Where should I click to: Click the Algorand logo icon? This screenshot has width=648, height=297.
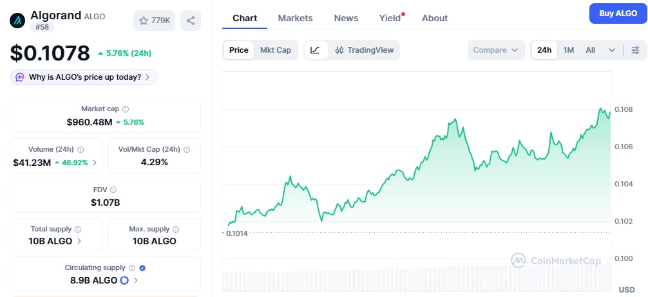[17, 20]
